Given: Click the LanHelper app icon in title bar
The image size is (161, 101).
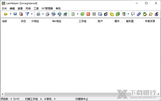Looking at the screenshot, I should [3, 3].
